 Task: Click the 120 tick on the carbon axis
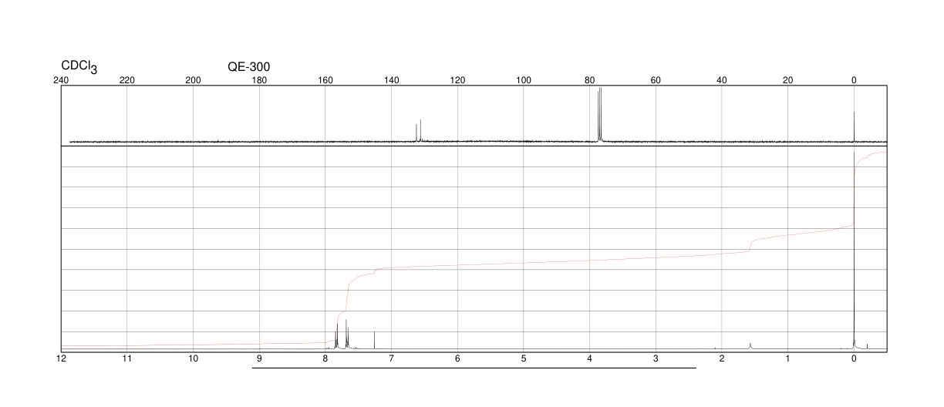coord(457,80)
